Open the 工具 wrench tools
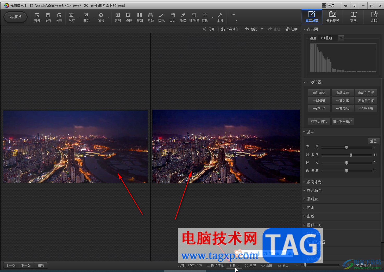This screenshot has width=384, height=272. pyautogui.click(x=220, y=17)
